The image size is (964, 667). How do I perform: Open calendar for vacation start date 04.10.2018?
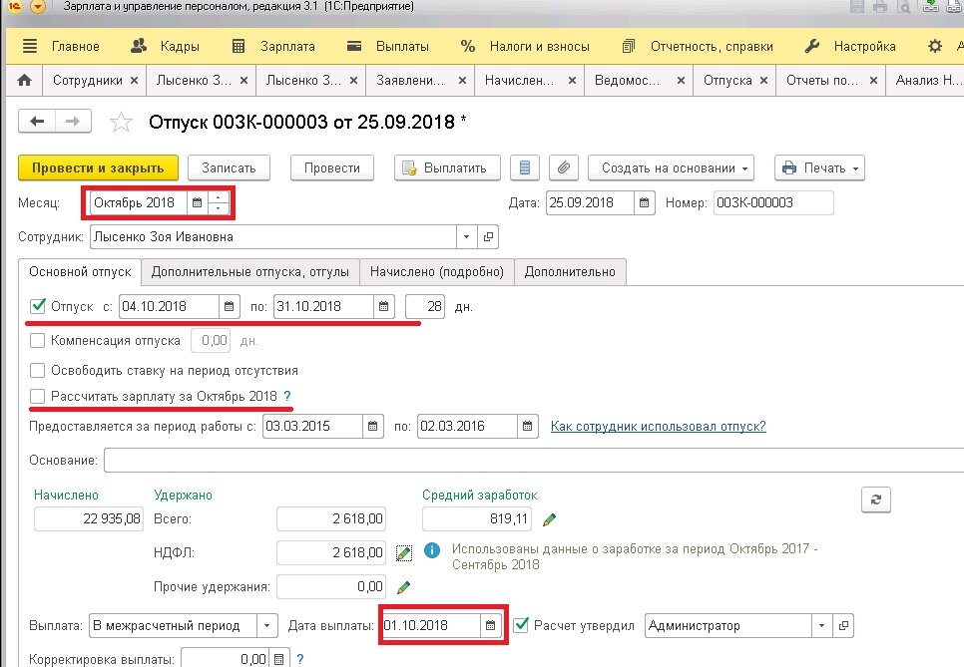229,306
